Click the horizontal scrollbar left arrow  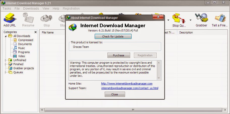[x=42, y=110]
